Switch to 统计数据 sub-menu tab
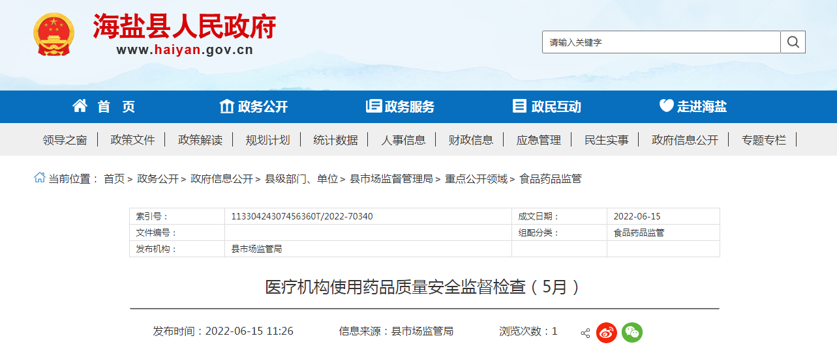The height and width of the screenshot is (351, 837). coord(335,140)
